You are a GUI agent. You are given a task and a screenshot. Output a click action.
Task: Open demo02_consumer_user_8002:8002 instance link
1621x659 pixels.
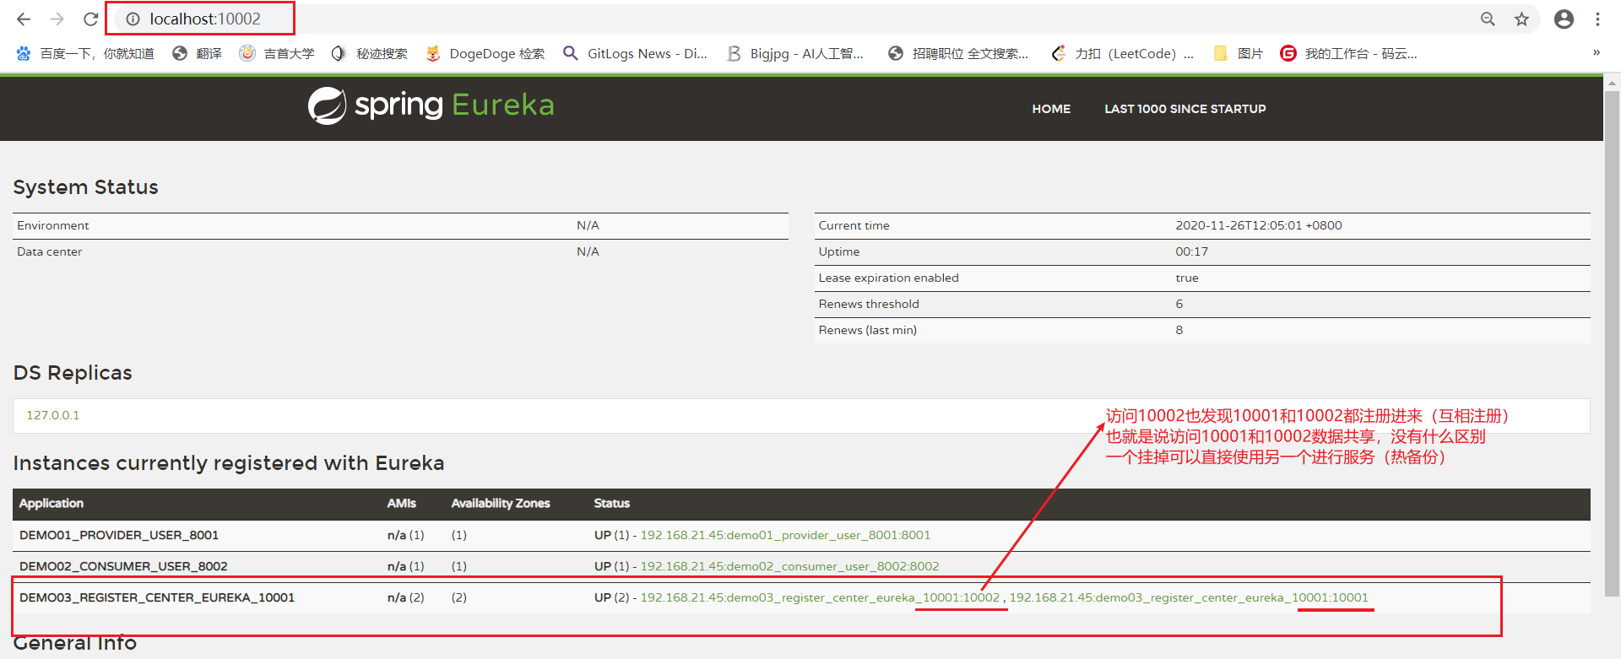(x=789, y=566)
